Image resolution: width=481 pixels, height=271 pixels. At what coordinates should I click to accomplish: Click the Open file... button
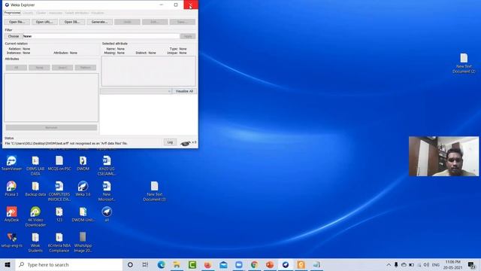pos(17,22)
